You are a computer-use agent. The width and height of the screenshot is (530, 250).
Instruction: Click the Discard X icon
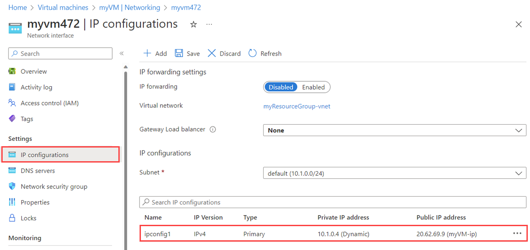[x=212, y=53]
